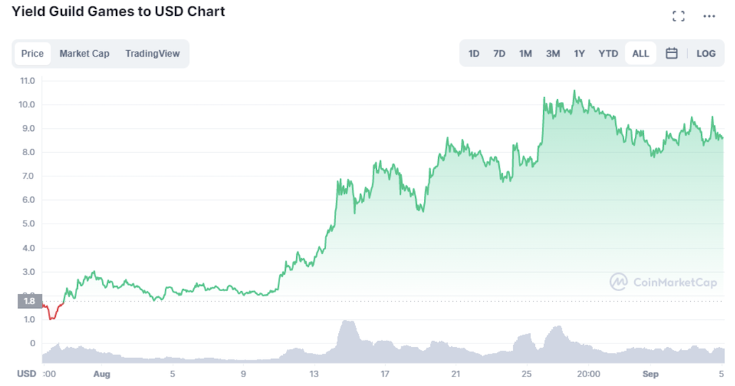
Task: Select the 1D time range
Action: point(473,54)
